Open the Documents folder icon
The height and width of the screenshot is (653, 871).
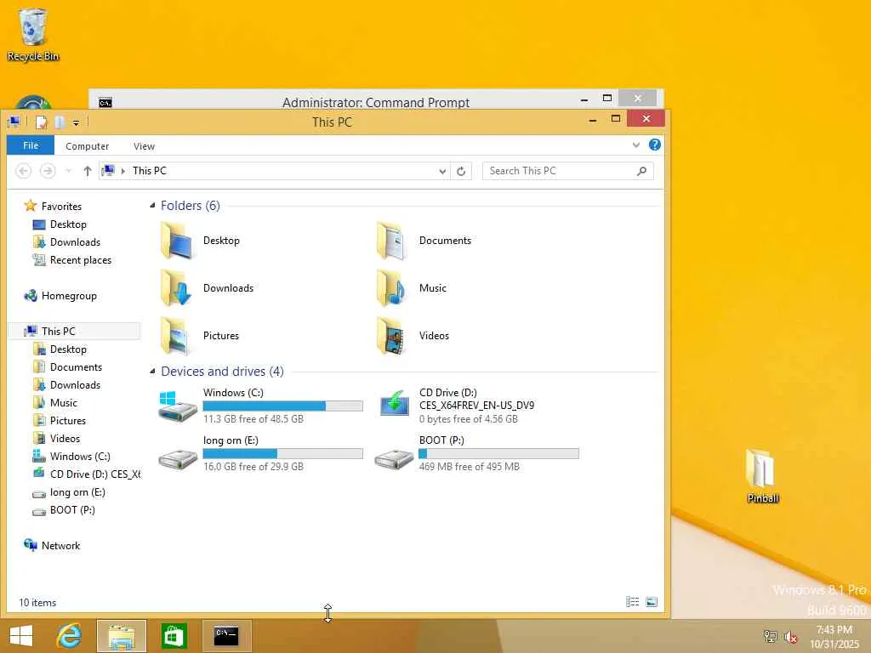pyautogui.click(x=393, y=240)
